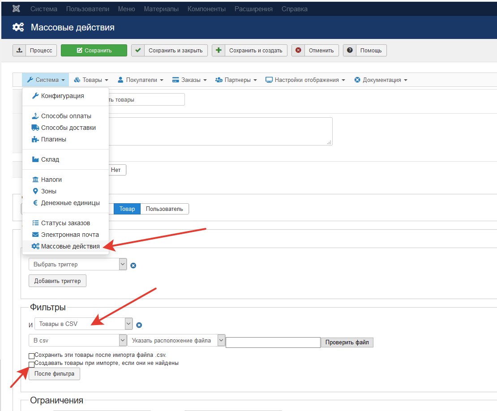
Task: Click the monitor icon of Настройки отображения
Action: point(269,80)
